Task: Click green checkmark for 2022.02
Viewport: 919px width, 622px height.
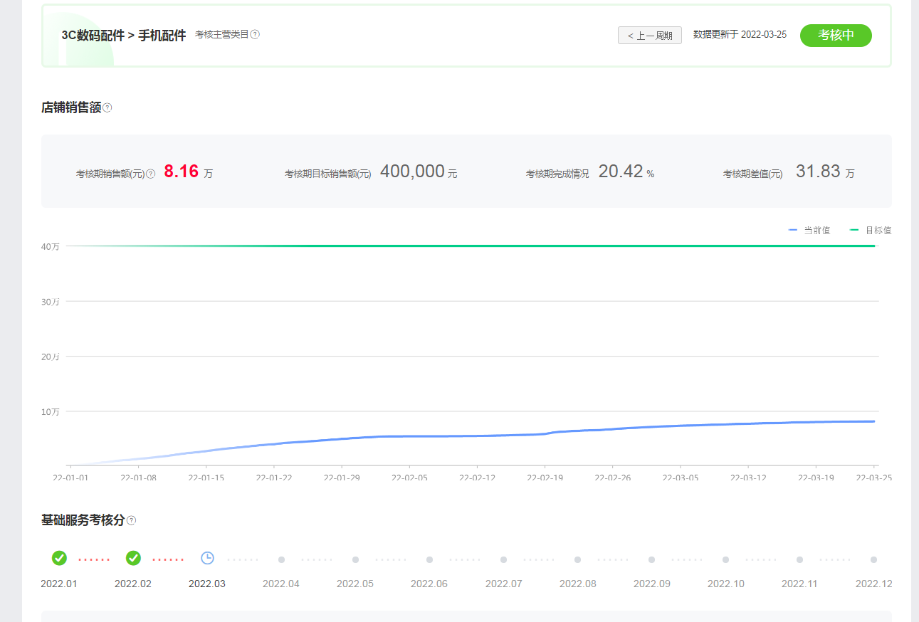Action: tap(133, 559)
